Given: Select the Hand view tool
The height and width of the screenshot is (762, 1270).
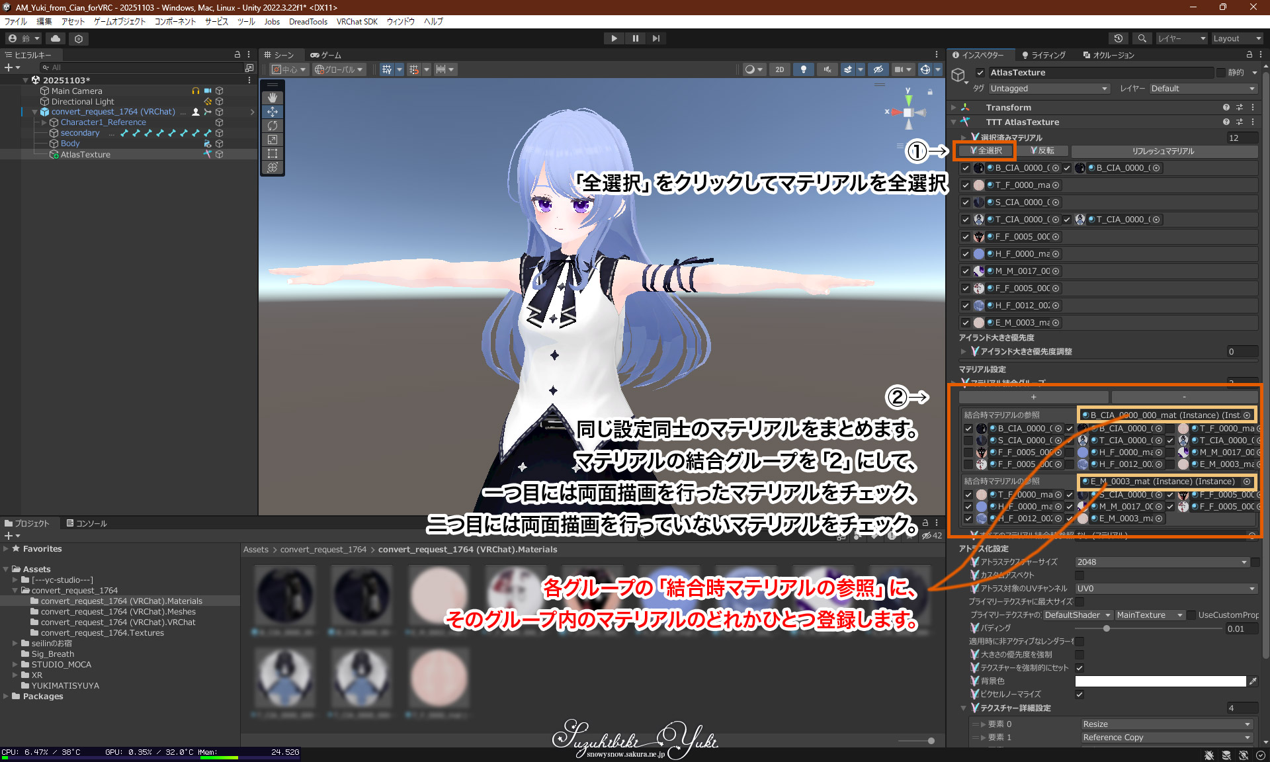Looking at the screenshot, I should [x=273, y=97].
